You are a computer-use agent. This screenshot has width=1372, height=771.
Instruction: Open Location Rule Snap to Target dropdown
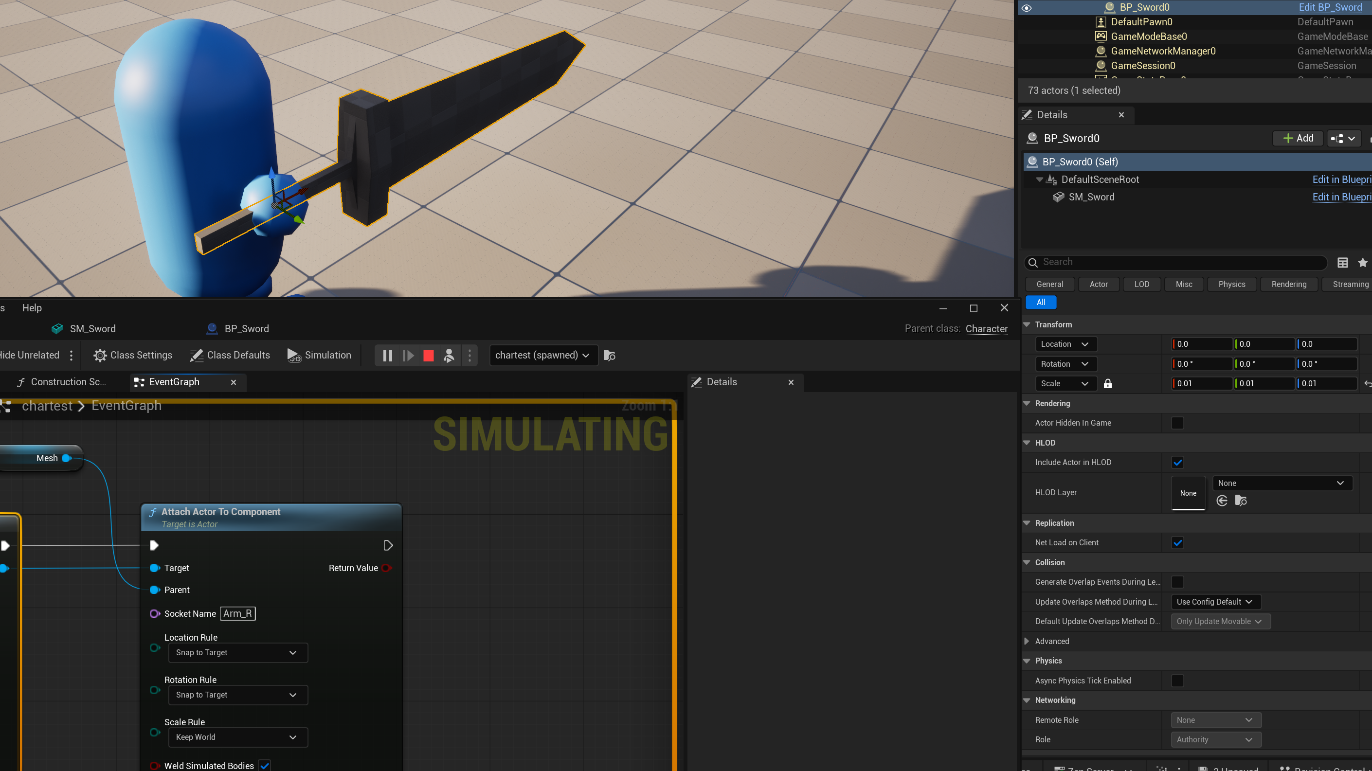tap(237, 652)
